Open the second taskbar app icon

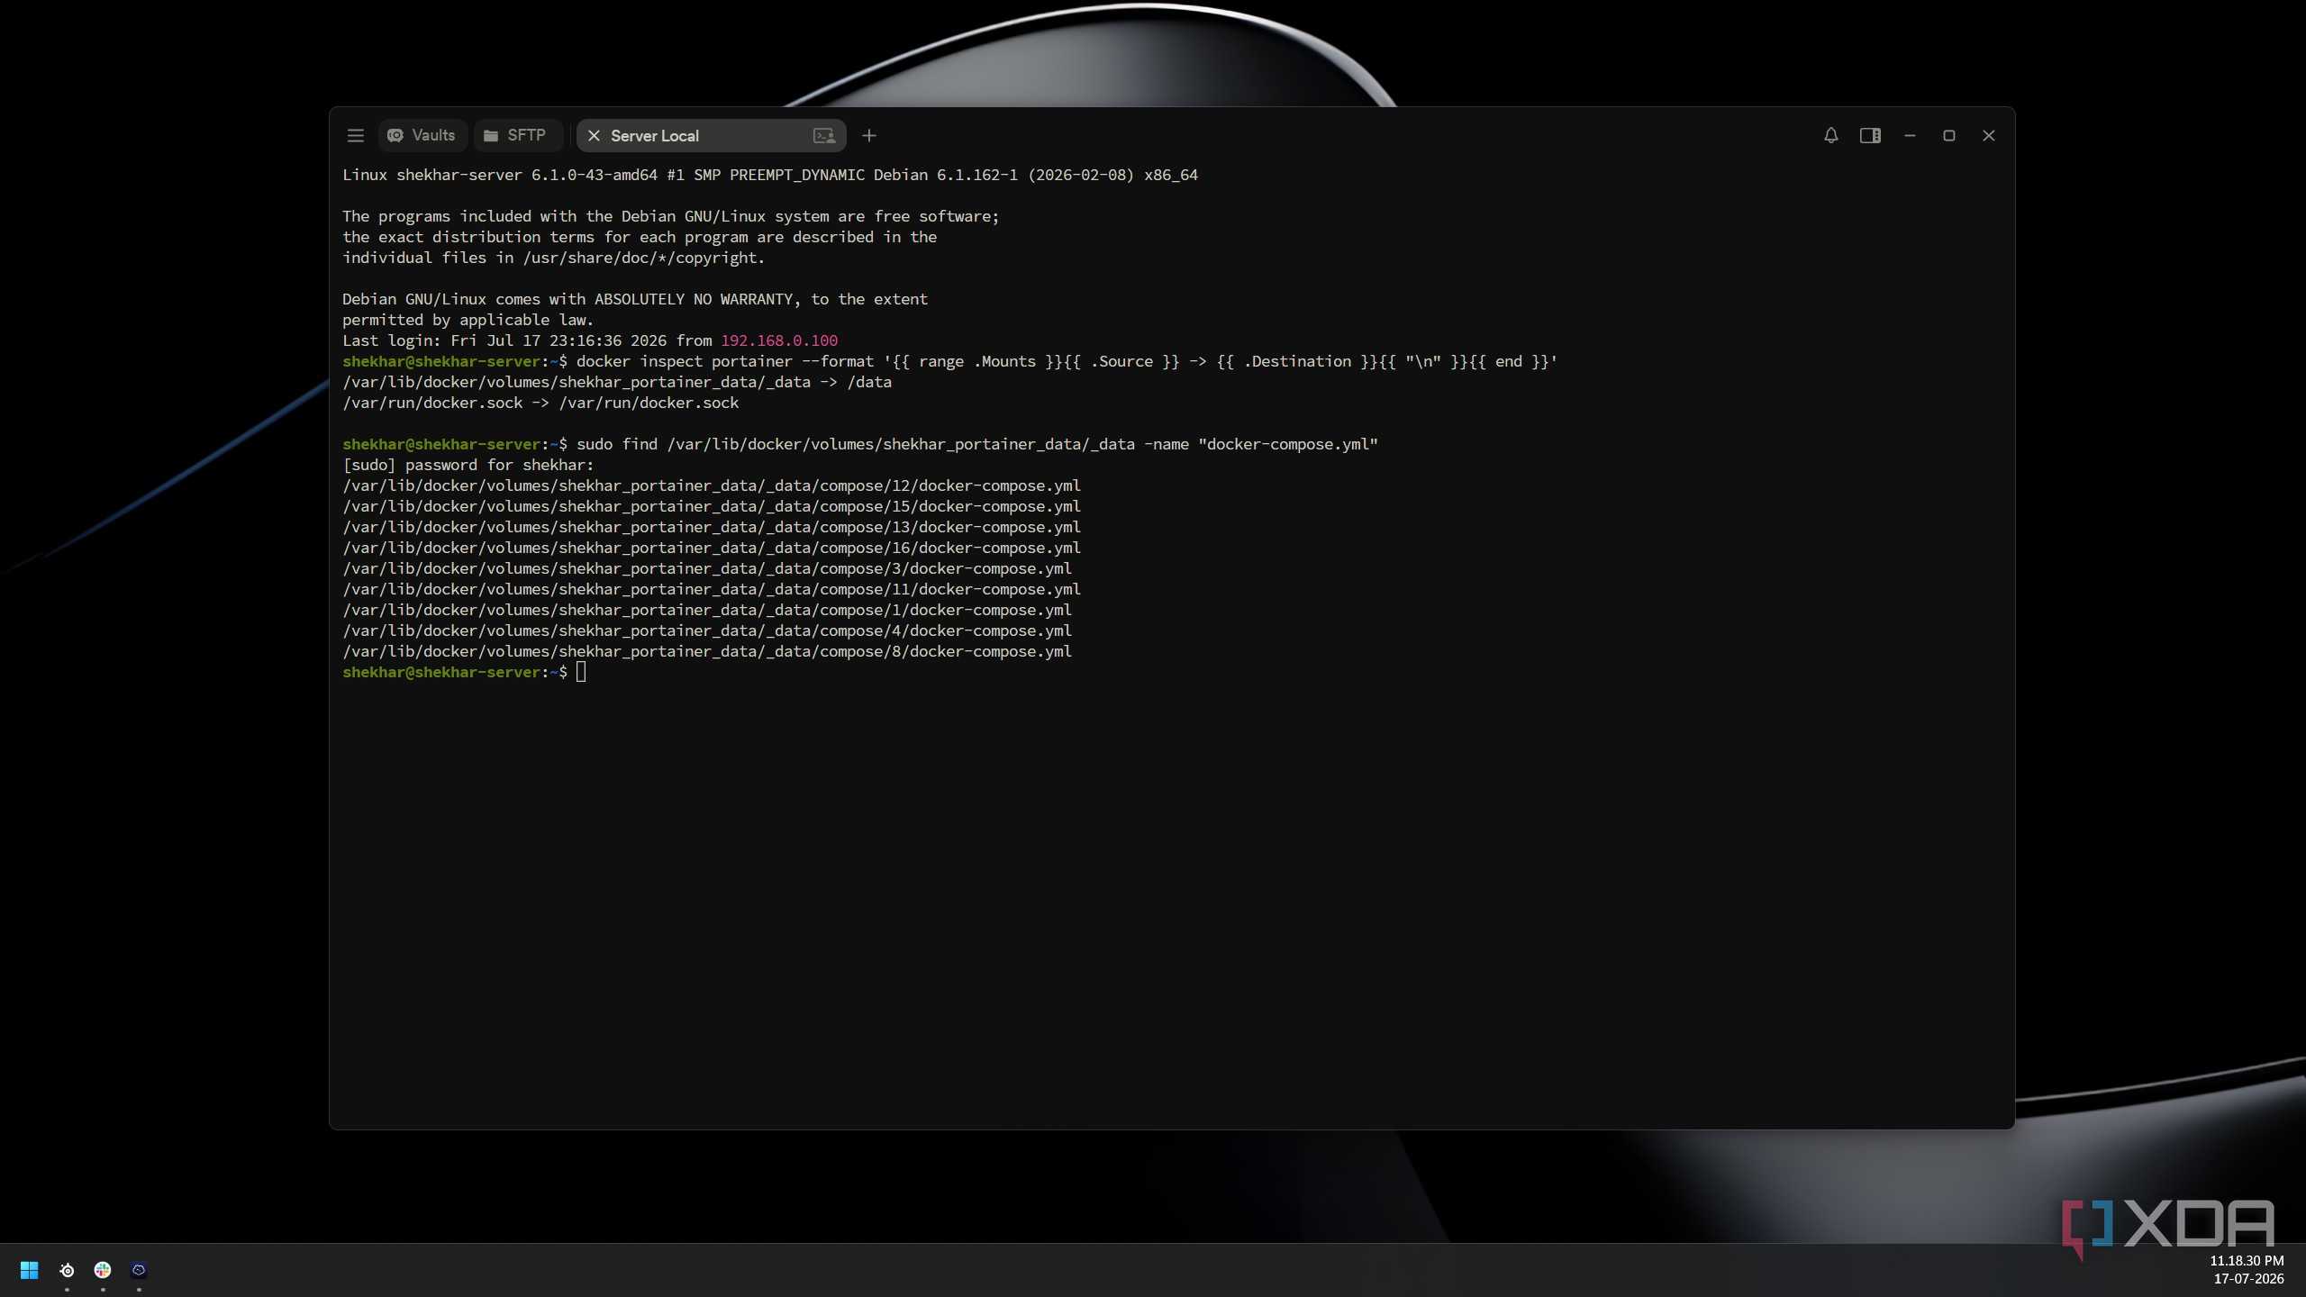tap(67, 1270)
